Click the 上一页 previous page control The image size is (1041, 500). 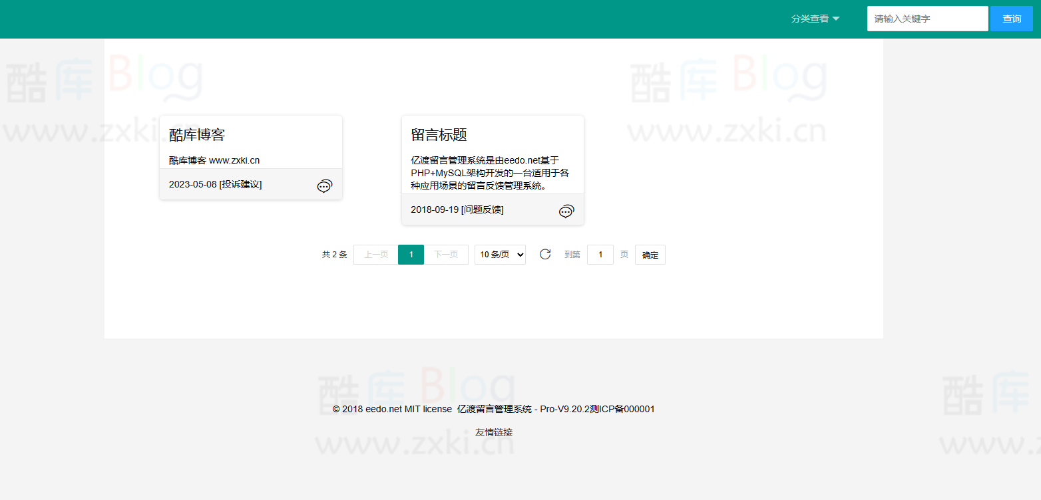(x=375, y=254)
